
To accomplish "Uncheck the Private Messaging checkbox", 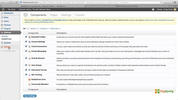I will coord(26,51).
